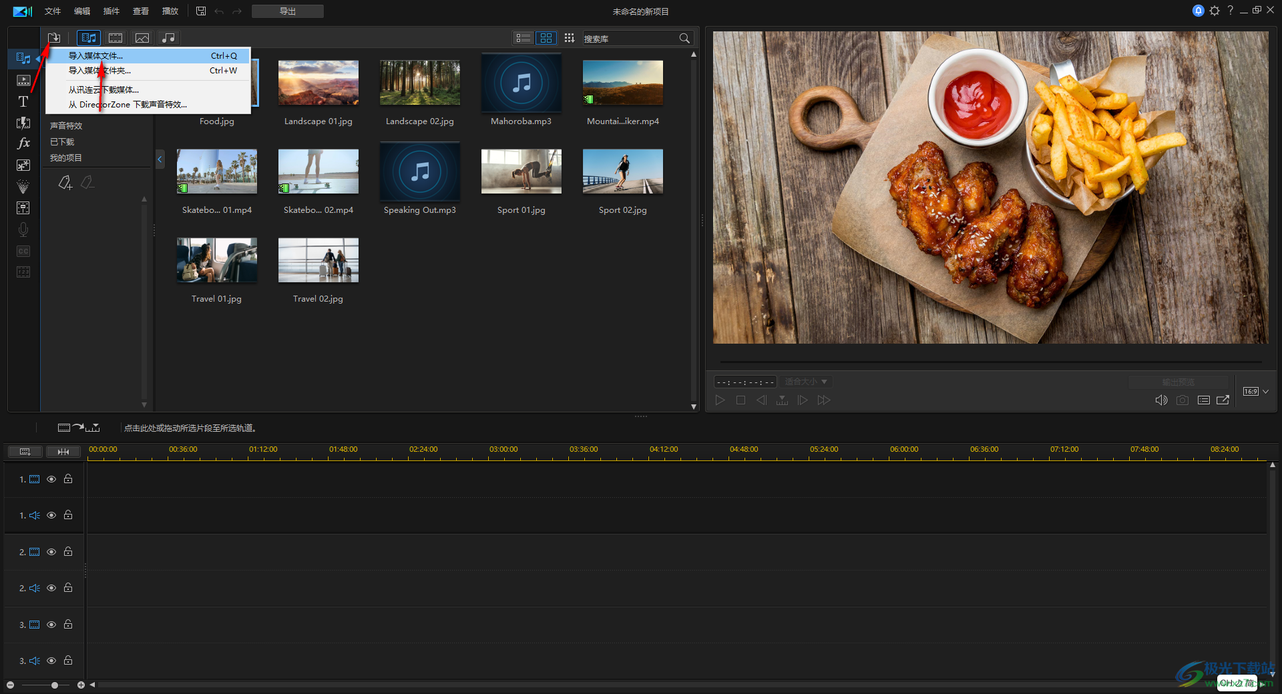The height and width of the screenshot is (694, 1282).
Task: Open the Particle Room icon
Action: tap(23, 186)
